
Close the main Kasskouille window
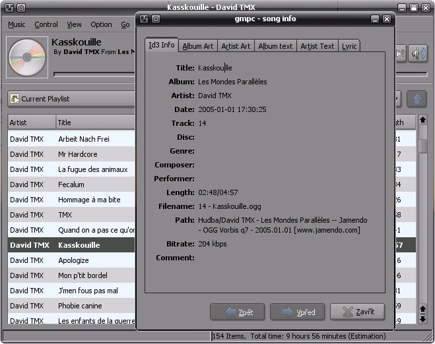coord(426,7)
